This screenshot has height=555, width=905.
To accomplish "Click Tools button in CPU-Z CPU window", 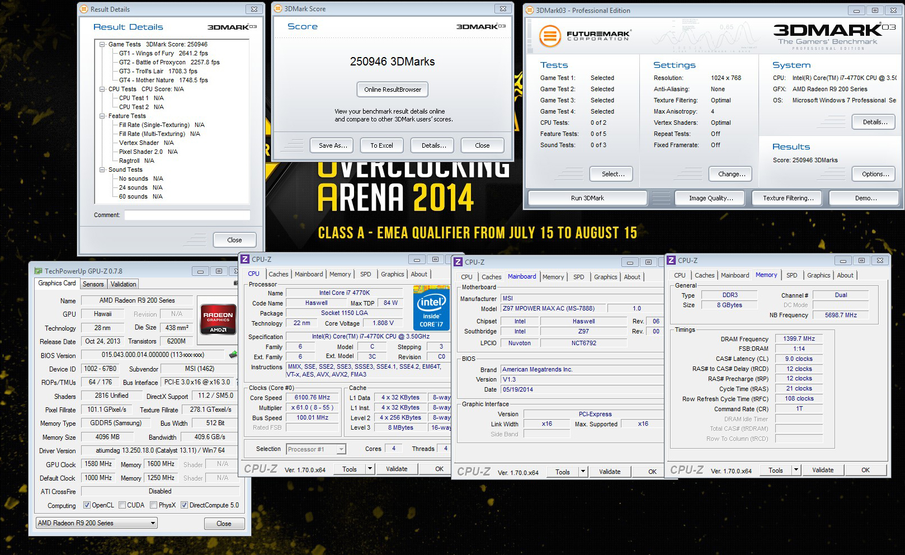I will 350,469.
